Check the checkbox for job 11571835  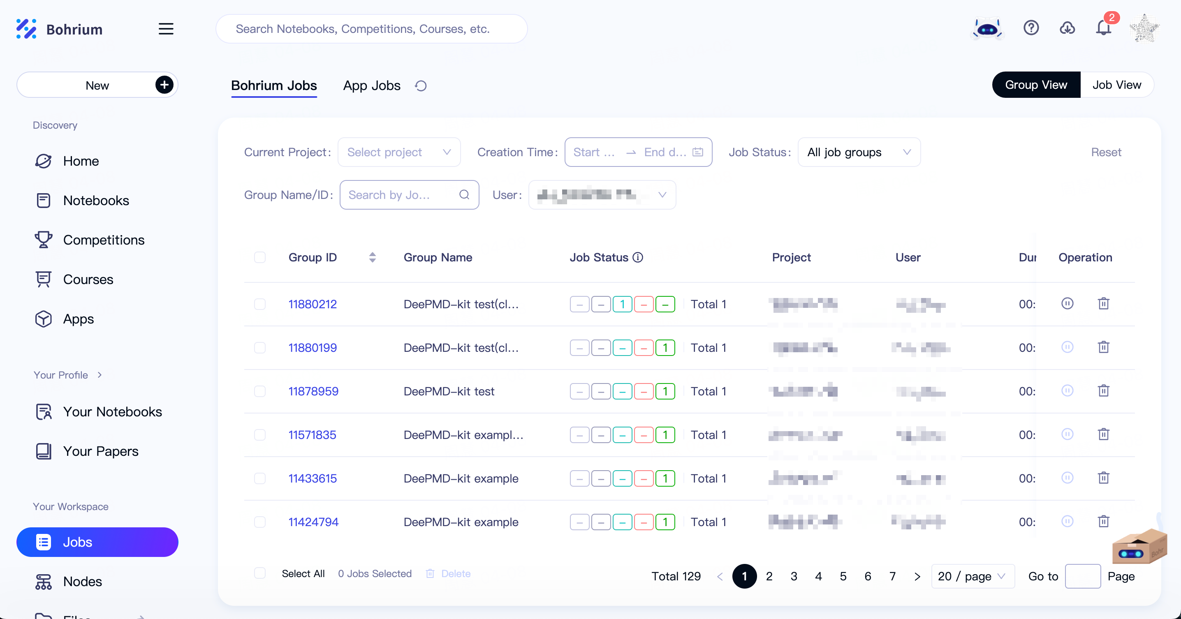point(259,434)
